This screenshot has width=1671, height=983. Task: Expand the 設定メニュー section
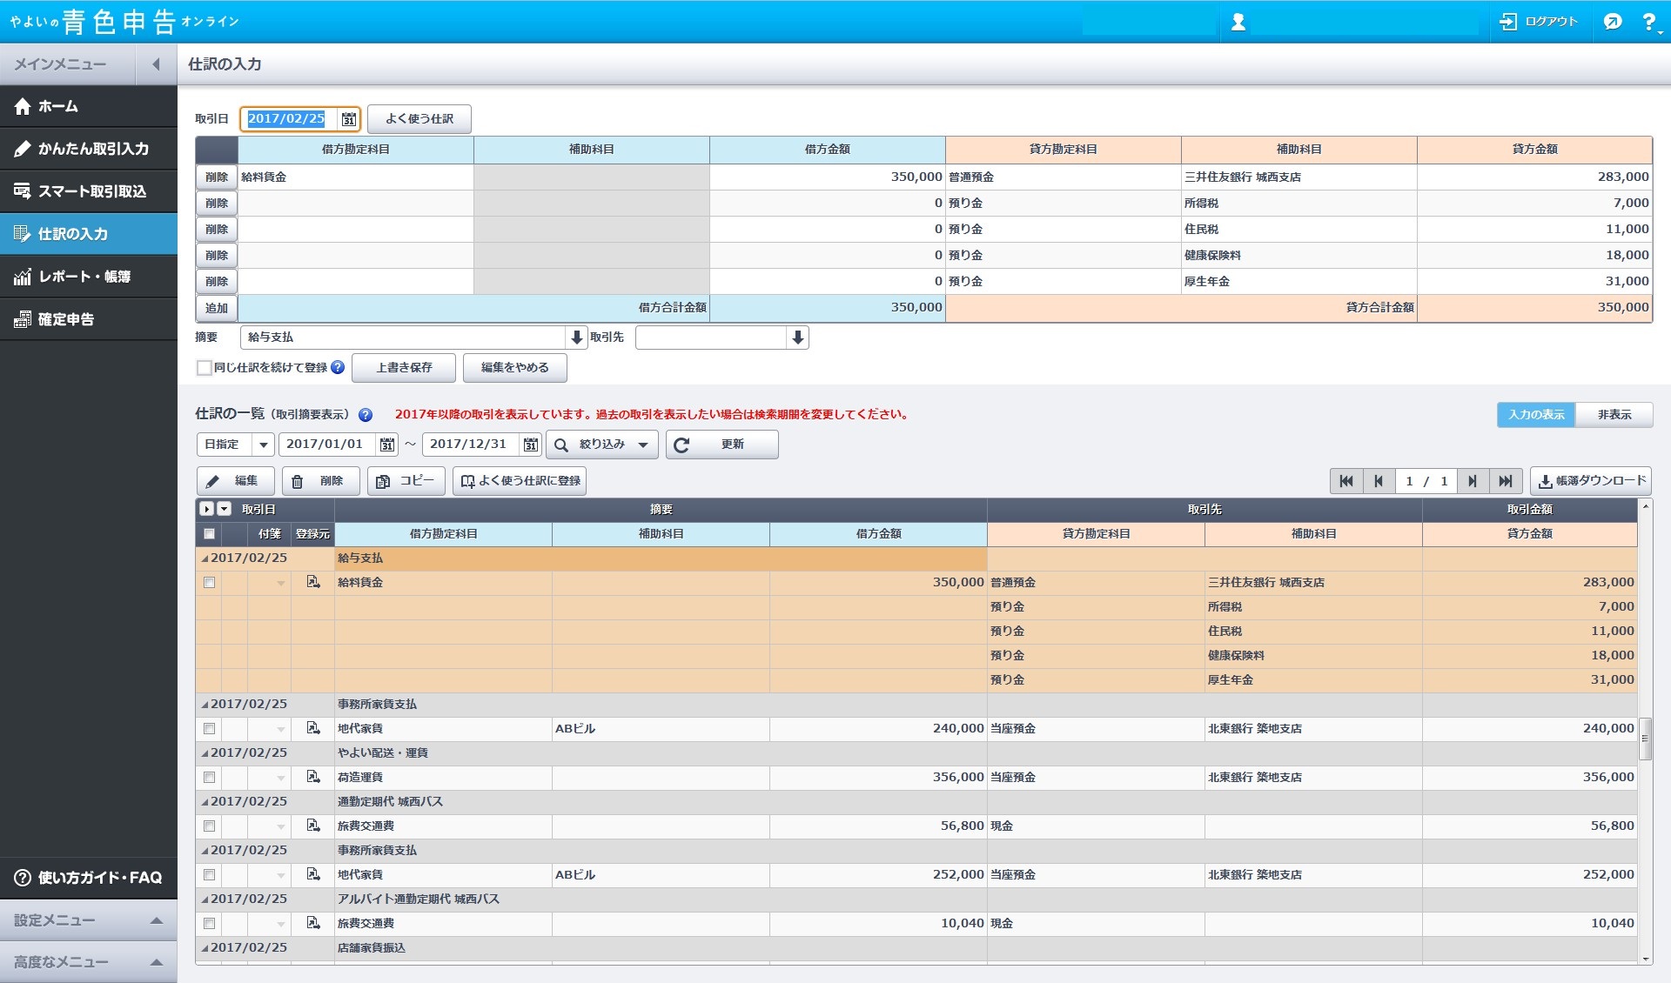89,920
